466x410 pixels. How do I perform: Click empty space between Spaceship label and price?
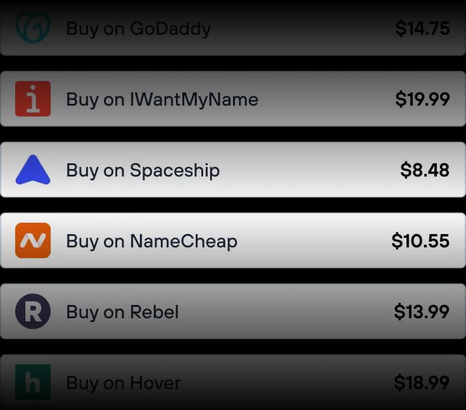tap(310, 170)
